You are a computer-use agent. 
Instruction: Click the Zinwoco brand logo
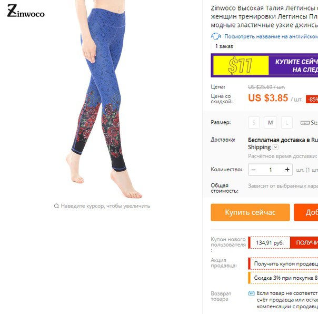click(26, 11)
